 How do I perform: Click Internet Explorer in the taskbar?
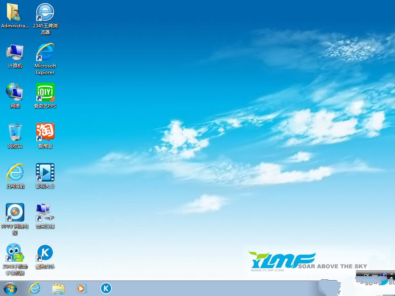click(35, 288)
